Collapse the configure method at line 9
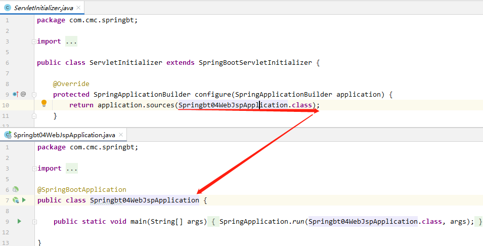Image resolution: width=483 pixels, height=246 pixels. [34, 94]
